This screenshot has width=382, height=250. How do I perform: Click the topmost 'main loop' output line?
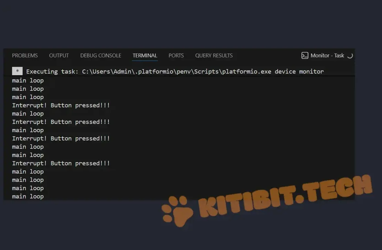(x=28, y=80)
